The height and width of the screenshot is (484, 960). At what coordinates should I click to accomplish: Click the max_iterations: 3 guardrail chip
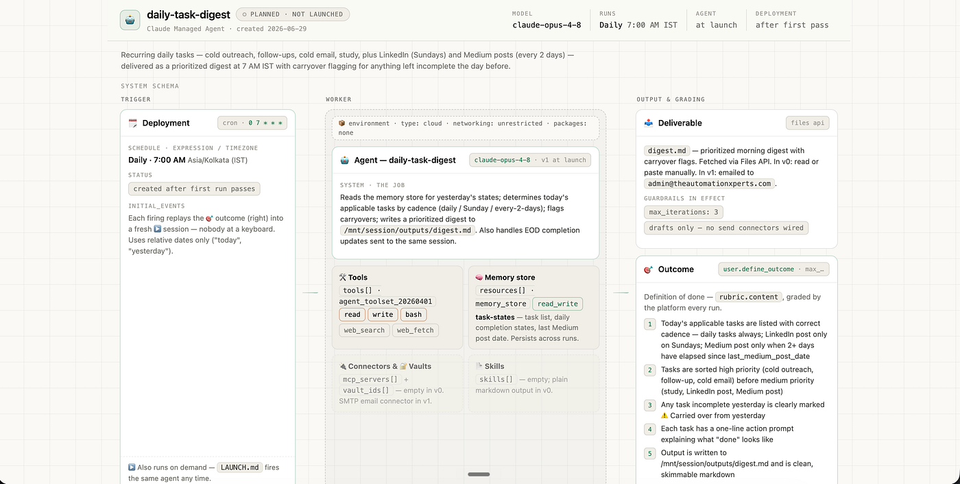(x=684, y=213)
